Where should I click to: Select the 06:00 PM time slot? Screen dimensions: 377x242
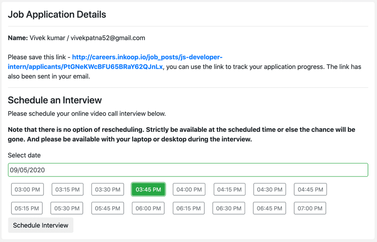148,208
